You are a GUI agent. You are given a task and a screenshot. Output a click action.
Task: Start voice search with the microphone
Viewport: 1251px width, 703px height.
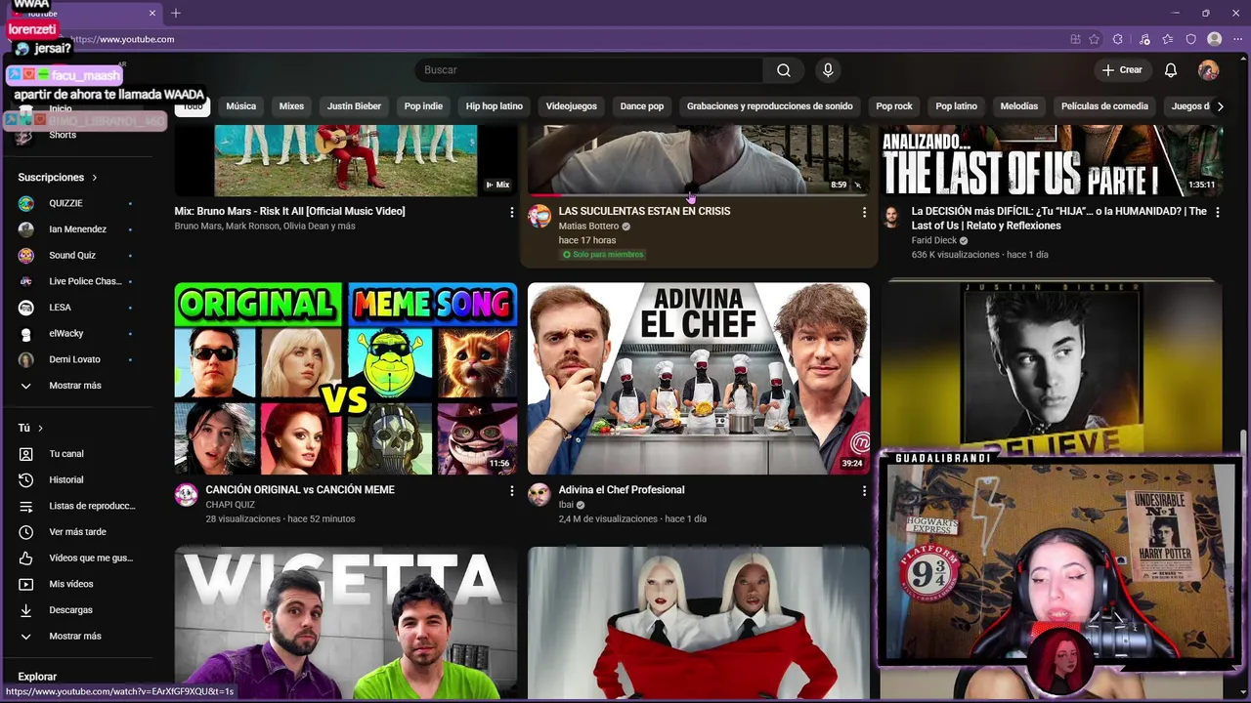(828, 70)
